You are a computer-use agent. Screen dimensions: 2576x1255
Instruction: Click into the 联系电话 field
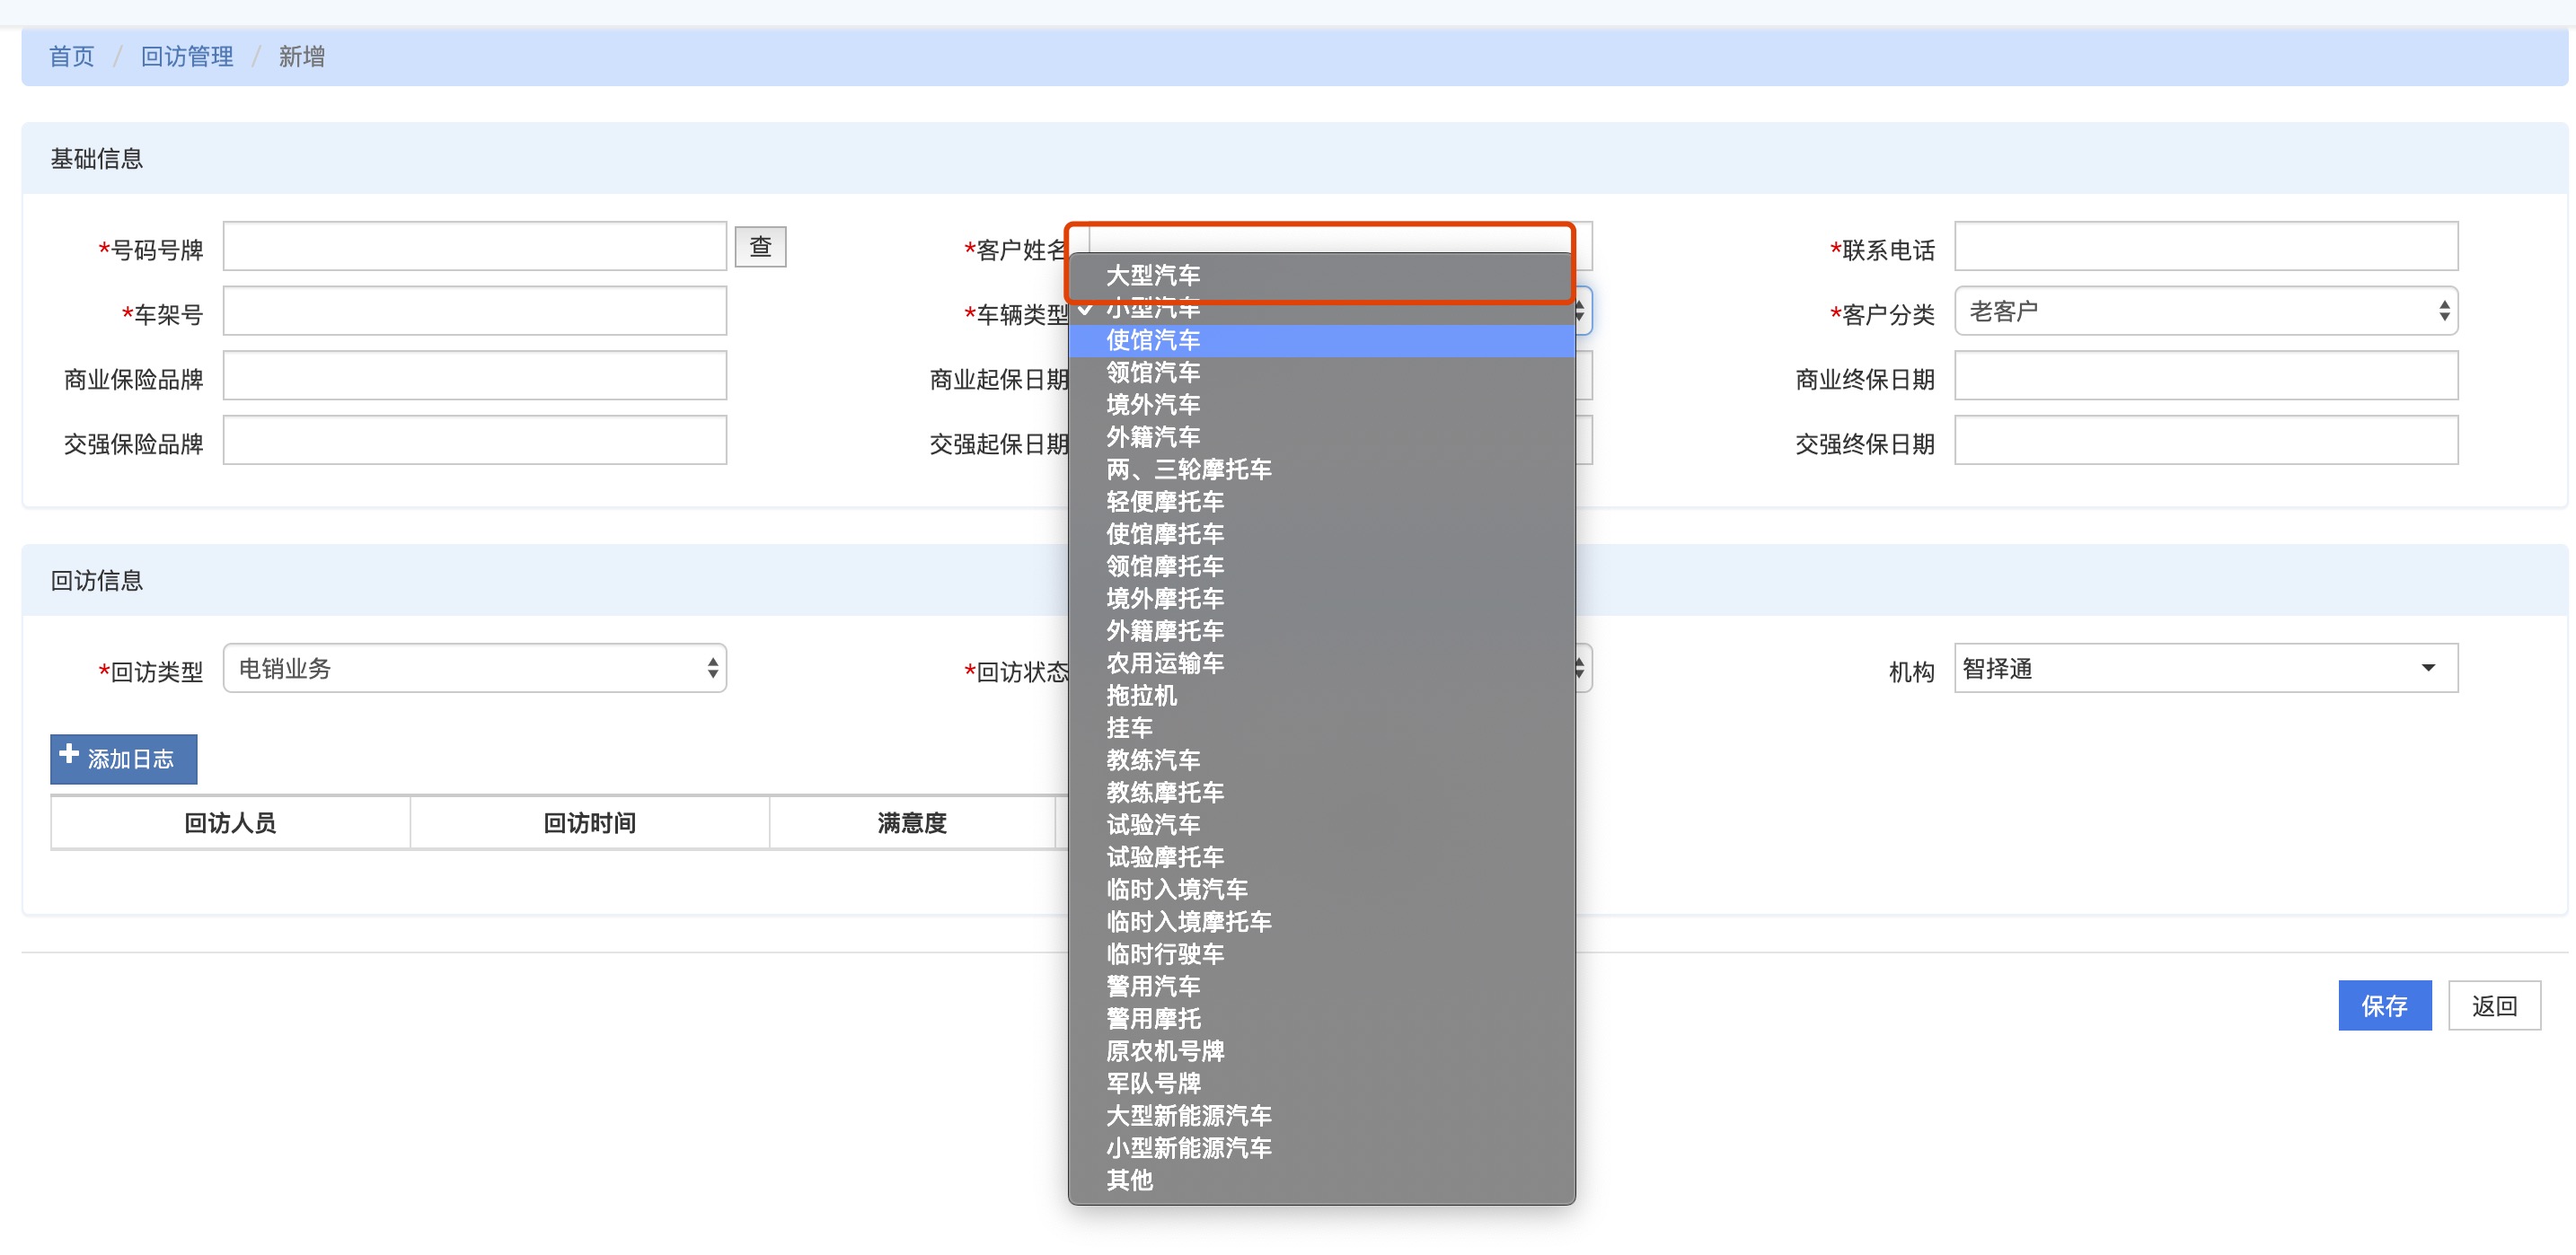(x=2204, y=247)
